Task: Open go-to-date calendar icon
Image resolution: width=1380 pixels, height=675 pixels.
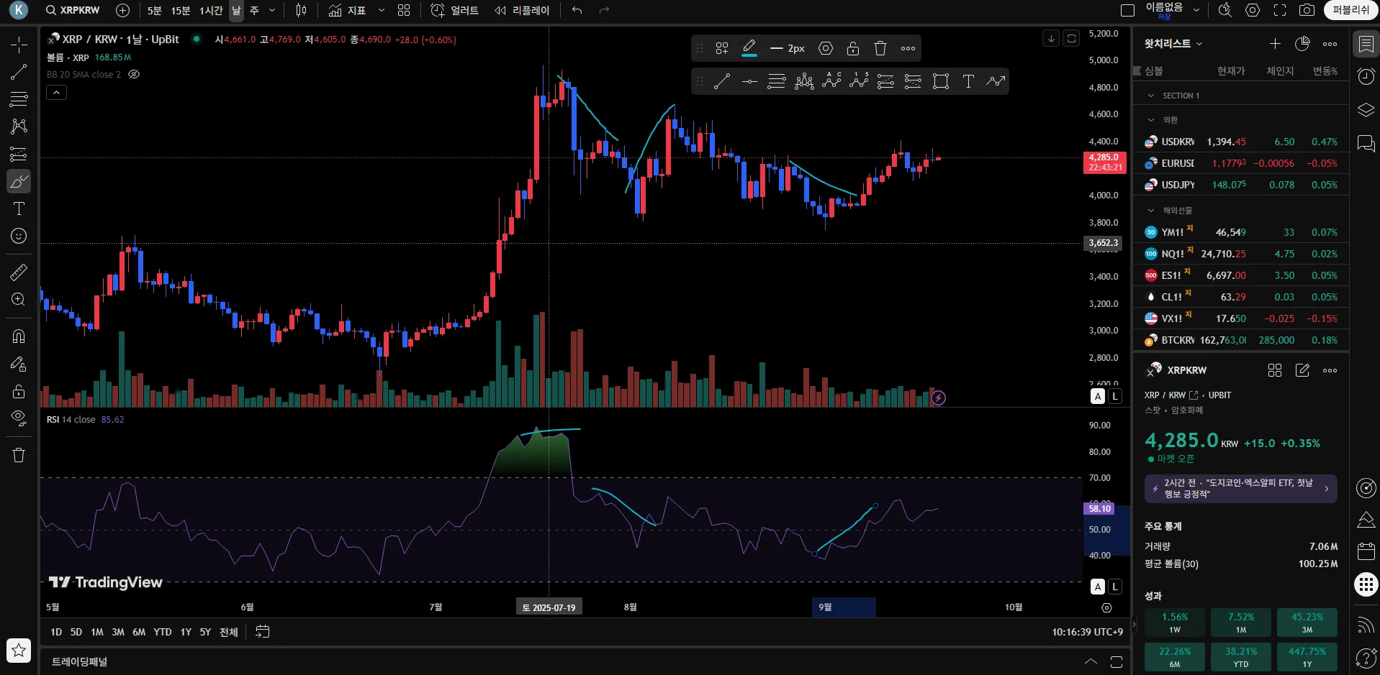Action: tap(263, 632)
